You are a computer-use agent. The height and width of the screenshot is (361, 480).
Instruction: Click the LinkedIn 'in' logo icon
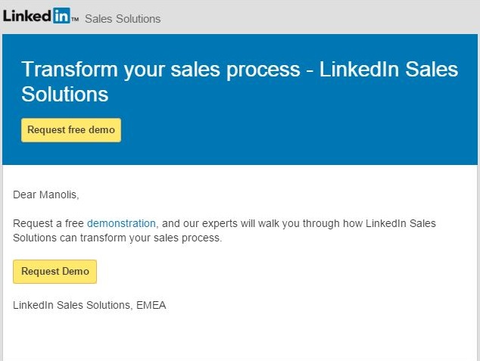[x=61, y=15]
